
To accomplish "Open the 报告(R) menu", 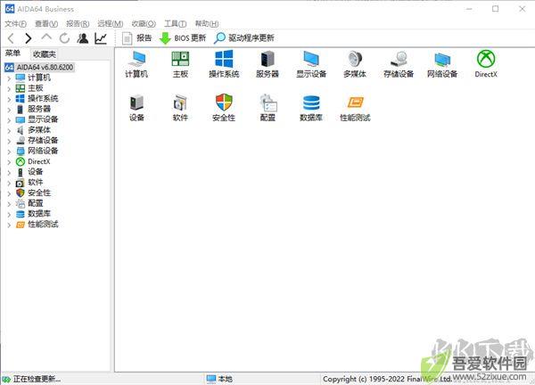I will click(x=78, y=23).
